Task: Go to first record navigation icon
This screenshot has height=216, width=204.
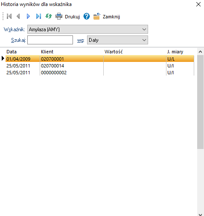Action: [9, 16]
